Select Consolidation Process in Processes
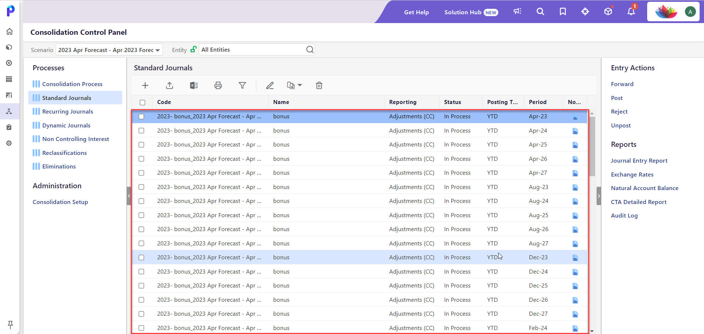Viewport: 704px width, 334px height. (72, 84)
